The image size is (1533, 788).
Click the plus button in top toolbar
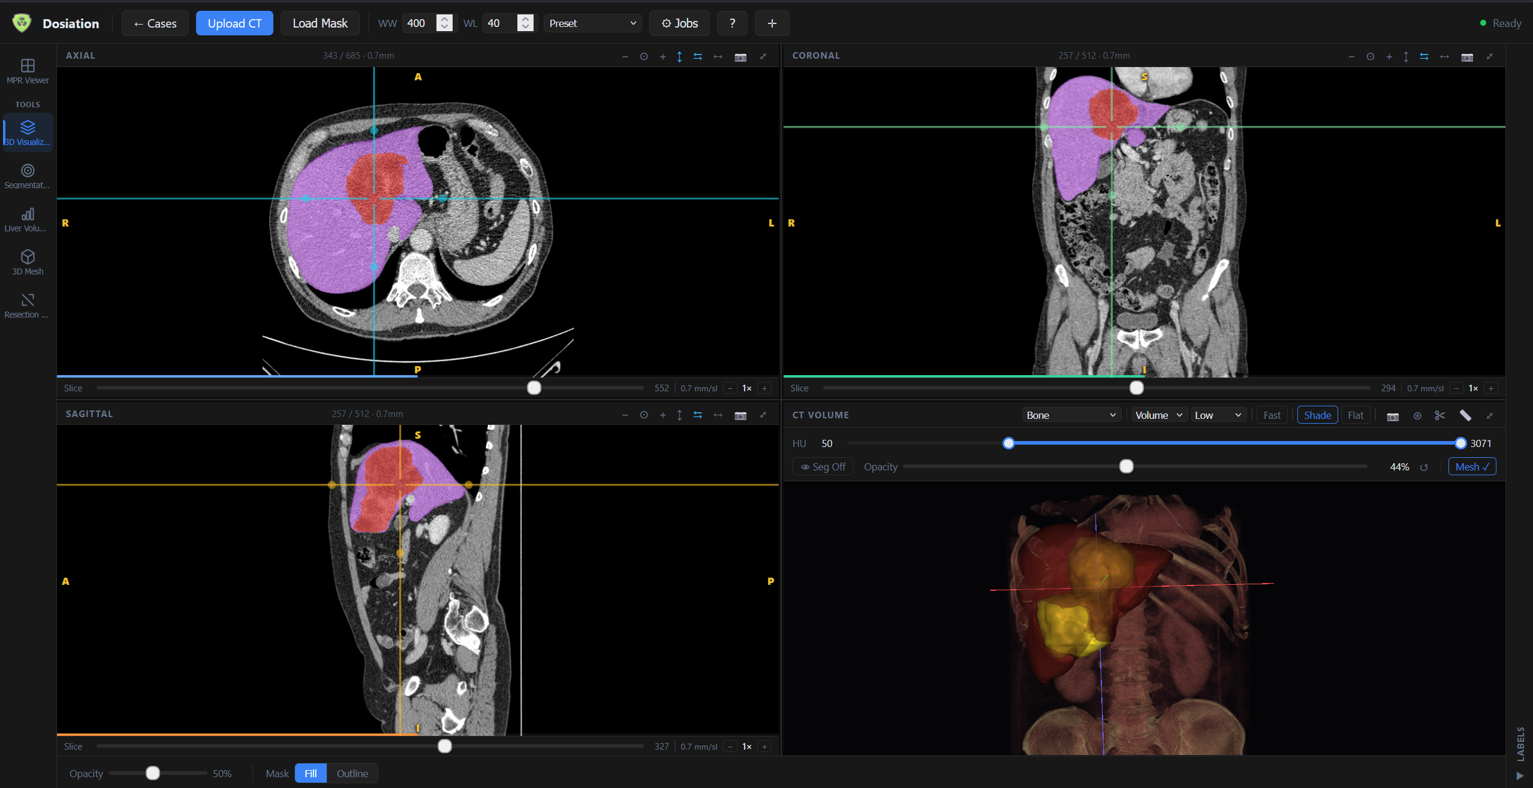tap(772, 23)
